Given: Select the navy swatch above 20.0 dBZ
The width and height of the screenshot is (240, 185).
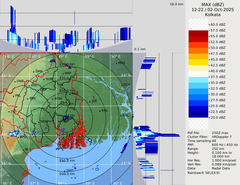Looking at the screenshot, I should [198, 115].
